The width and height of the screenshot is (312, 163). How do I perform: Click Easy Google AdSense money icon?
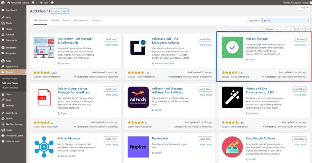232,147
